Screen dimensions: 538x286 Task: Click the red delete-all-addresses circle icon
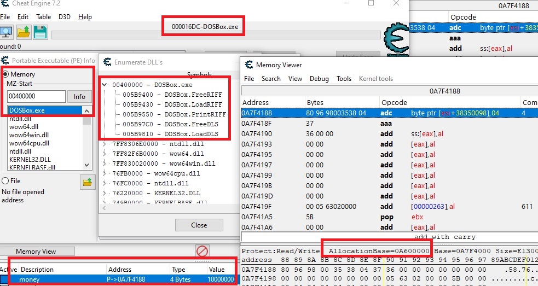(203, 252)
